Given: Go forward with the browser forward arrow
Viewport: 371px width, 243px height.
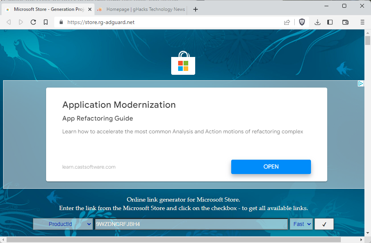Looking at the screenshot, I should pyautogui.click(x=21, y=22).
